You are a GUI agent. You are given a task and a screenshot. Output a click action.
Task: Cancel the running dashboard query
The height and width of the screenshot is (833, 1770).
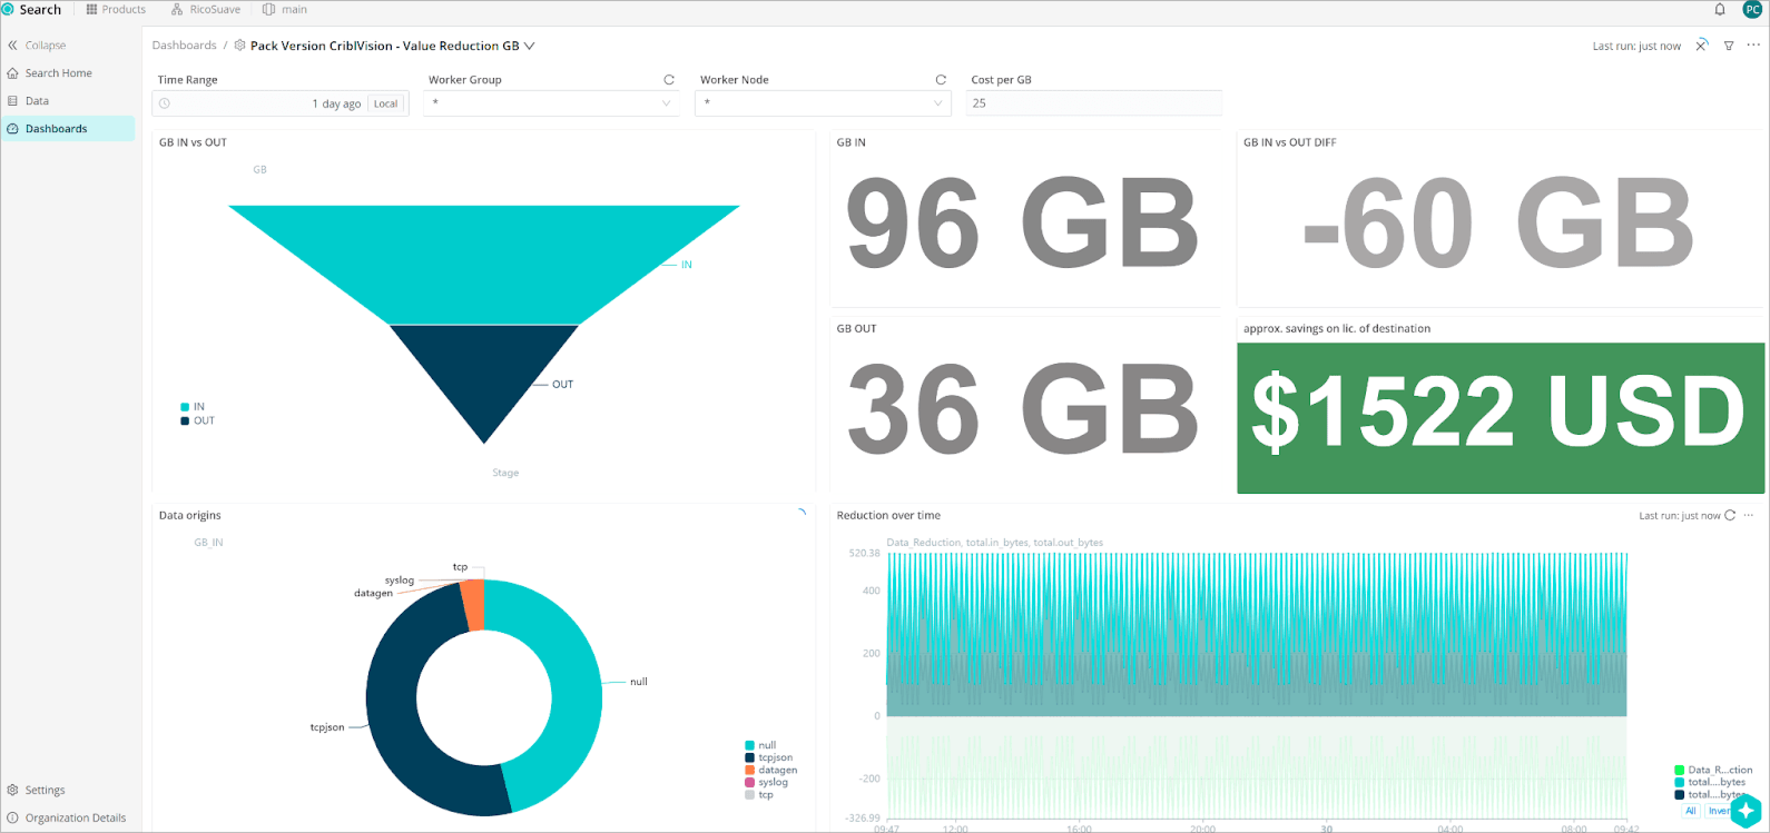coord(1702,46)
